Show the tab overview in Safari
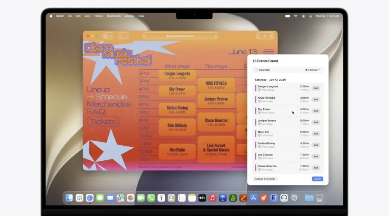 (272, 36)
